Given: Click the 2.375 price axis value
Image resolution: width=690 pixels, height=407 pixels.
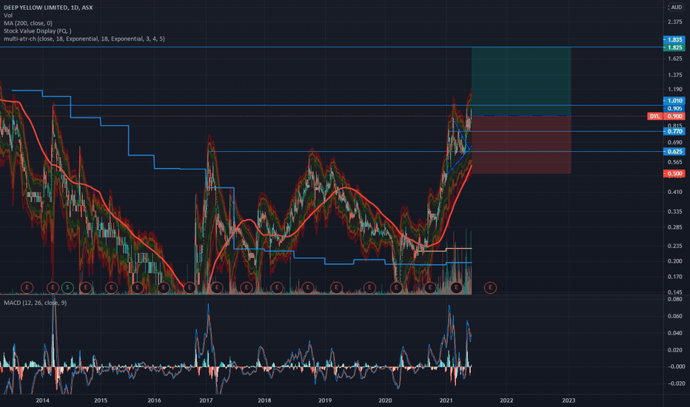Looking at the screenshot, I should click(x=674, y=22).
